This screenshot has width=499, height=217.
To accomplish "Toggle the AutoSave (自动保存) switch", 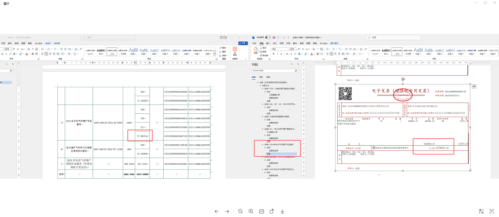I will [268, 37].
